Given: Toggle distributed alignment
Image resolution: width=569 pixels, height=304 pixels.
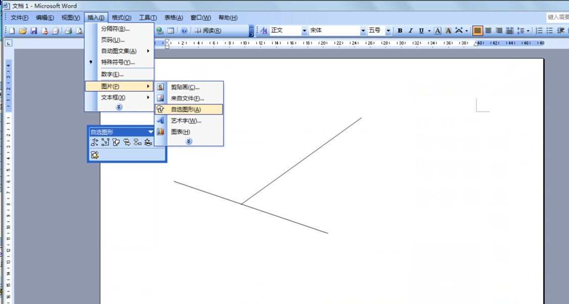Looking at the screenshot, I should pos(509,31).
